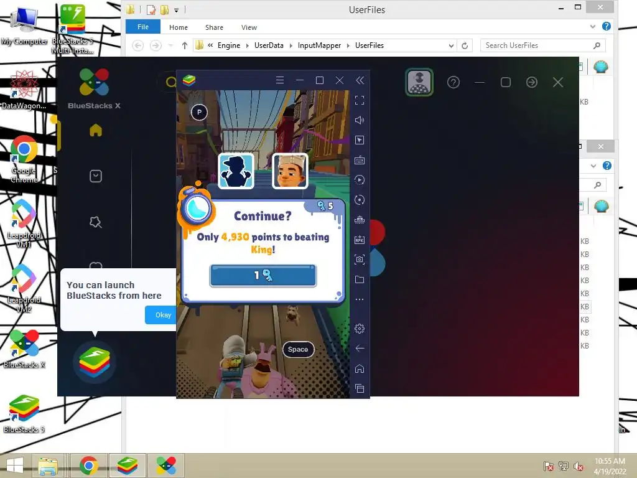Open the macro recorder play icon

click(360, 180)
